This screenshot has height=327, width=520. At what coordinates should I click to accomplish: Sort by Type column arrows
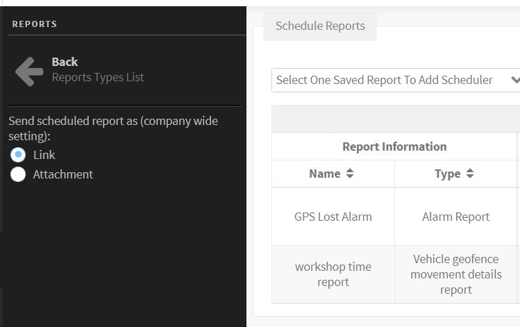(x=470, y=174)
